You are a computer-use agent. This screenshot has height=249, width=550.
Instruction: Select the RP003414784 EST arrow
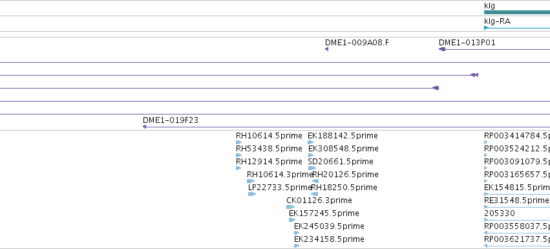486,142
